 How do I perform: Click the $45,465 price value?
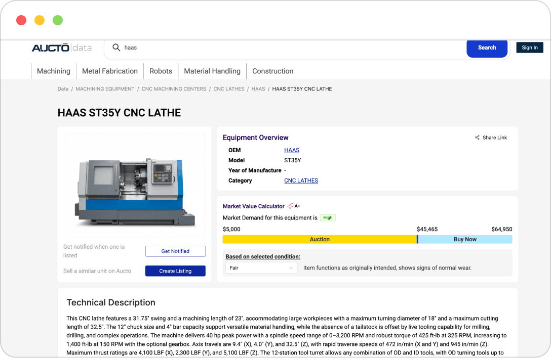pyautogui.click(x=427, y=229)
